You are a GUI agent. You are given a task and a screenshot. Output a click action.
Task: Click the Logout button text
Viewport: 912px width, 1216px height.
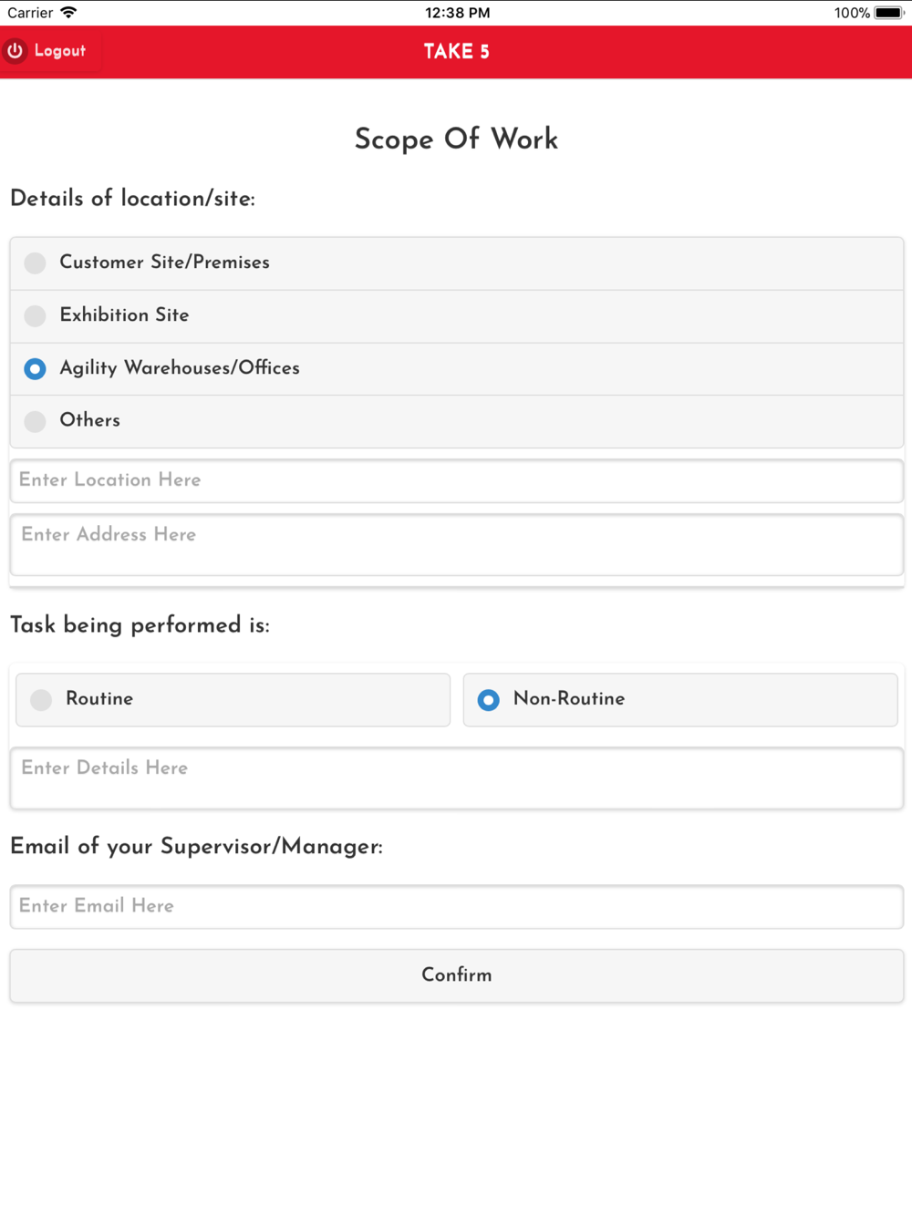pos(60,51)
